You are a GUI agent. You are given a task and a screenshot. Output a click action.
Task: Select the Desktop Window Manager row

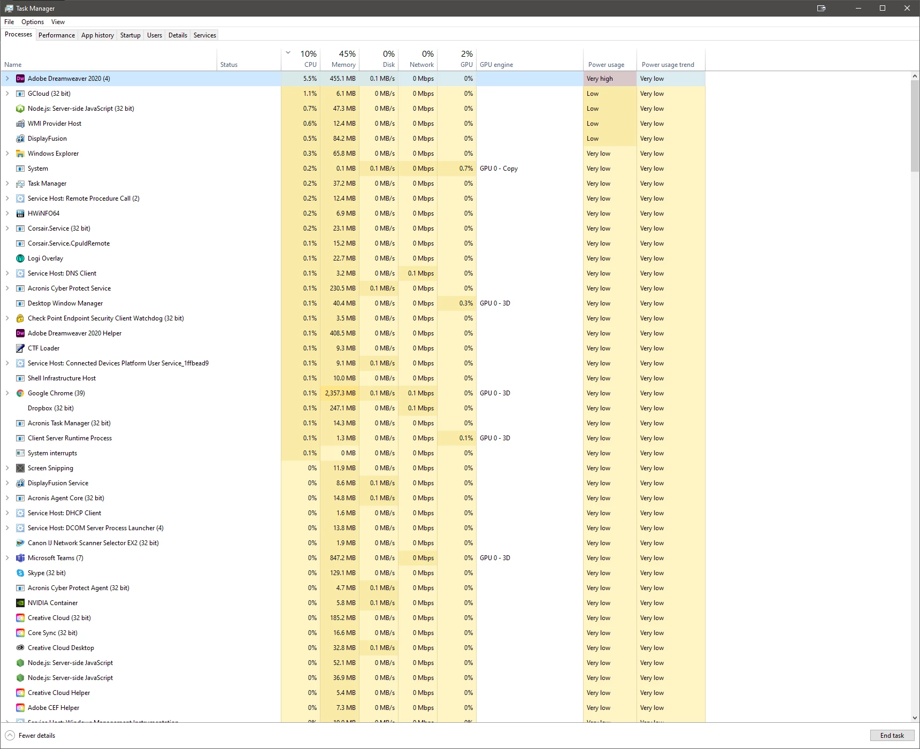point(353,303)
